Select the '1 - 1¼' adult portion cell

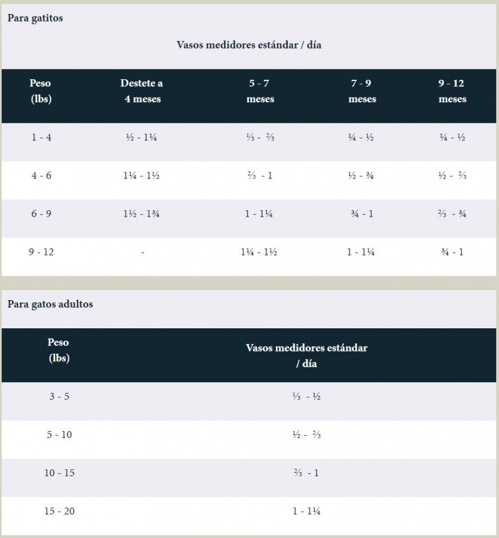click(306, 511)
